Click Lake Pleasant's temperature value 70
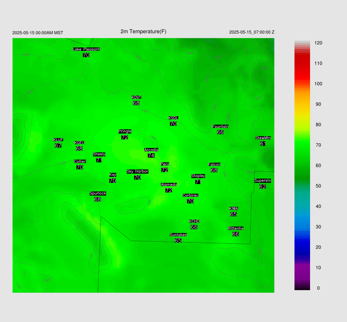Screen dimensions: 347x322 86,55
